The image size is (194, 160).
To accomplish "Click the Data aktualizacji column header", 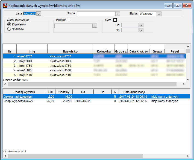I will tap(134, 92).
